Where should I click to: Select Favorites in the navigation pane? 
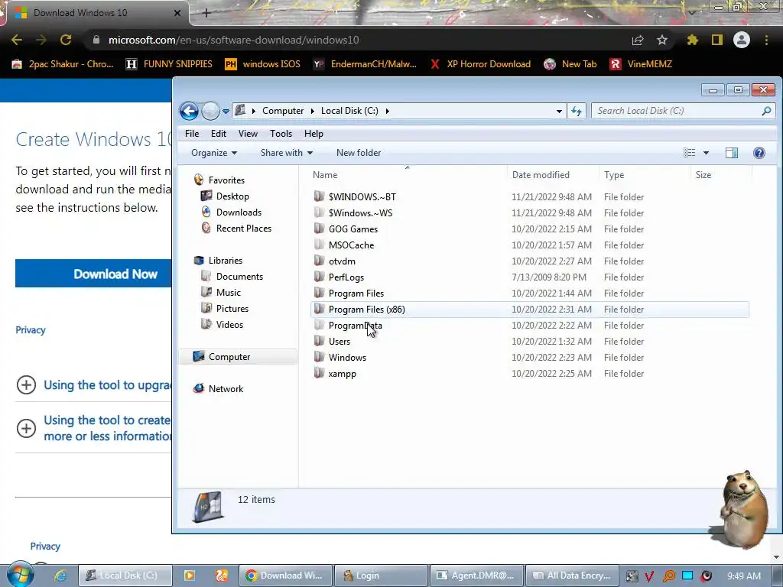226,180
